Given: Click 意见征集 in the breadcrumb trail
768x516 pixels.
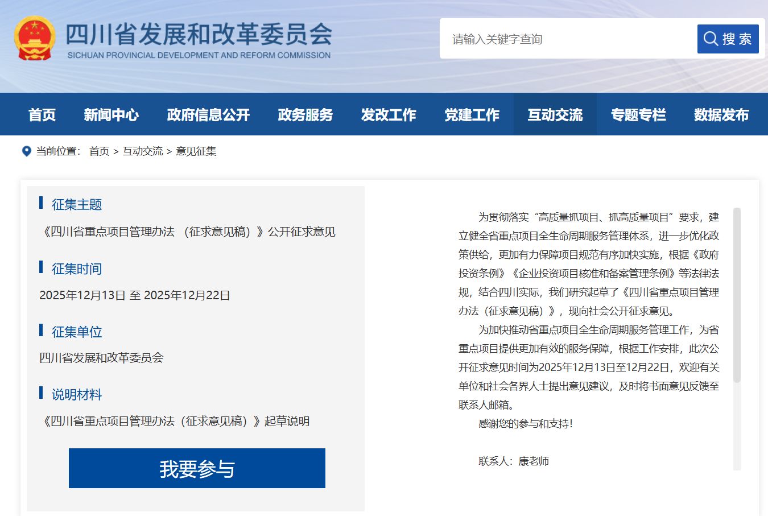Looking at the screenshot, I should click(x=196, y=151).
